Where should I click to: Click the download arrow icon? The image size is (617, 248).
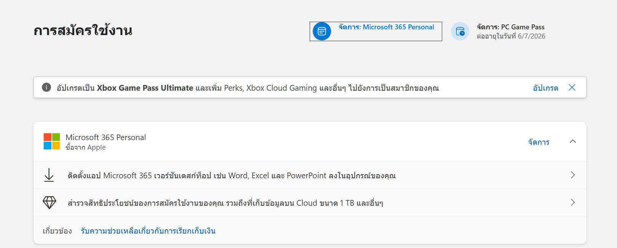(49, 175)
